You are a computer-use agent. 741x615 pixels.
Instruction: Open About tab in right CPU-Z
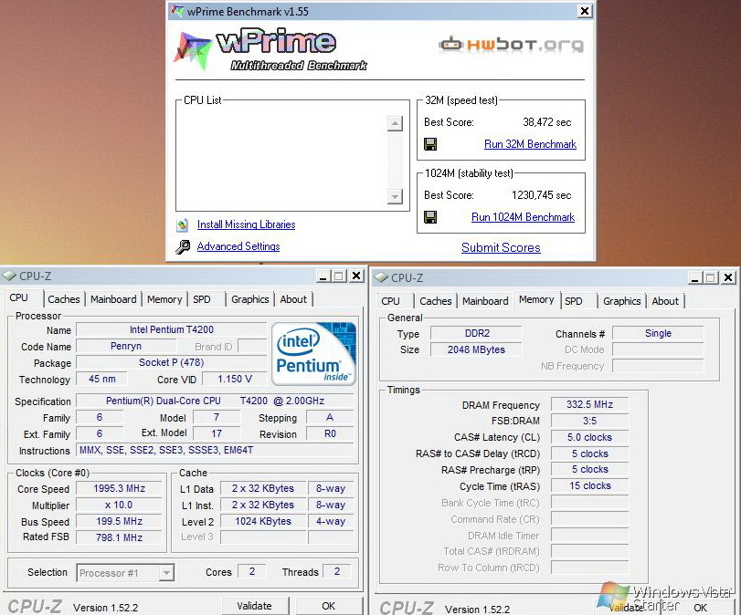[665, 301]
